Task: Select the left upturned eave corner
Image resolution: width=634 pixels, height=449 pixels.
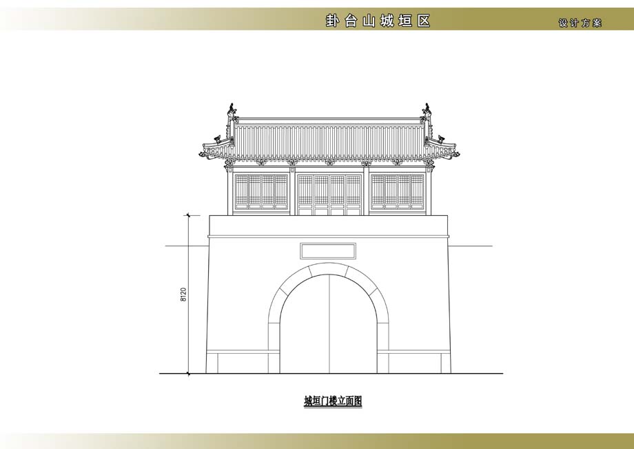Action: pos(207,154)
